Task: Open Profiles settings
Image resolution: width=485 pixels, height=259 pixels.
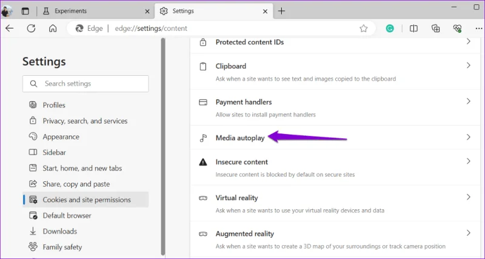Action: [85, 105]
